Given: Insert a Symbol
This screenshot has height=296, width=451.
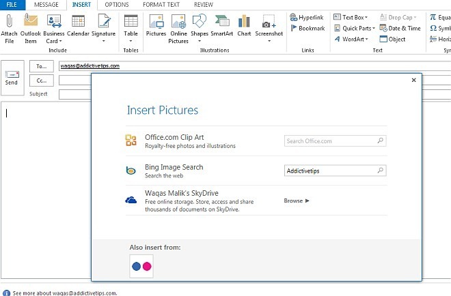Looking at the screenshot, I should click(440, 28).
